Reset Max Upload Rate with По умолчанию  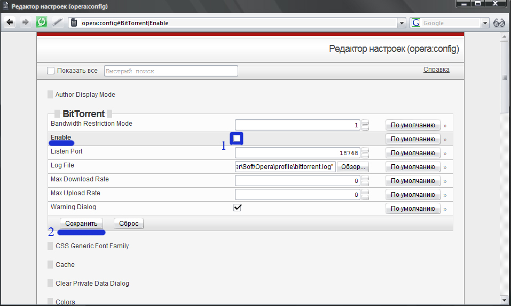(x=413, y=195)
